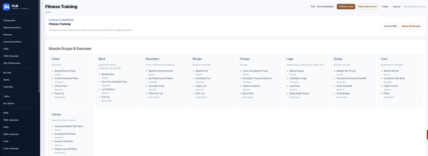
Task: Click the Log out button
Action: [x=396, y=7]
